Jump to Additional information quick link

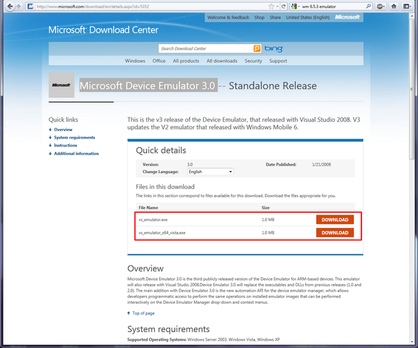click(x=76, y=154)
